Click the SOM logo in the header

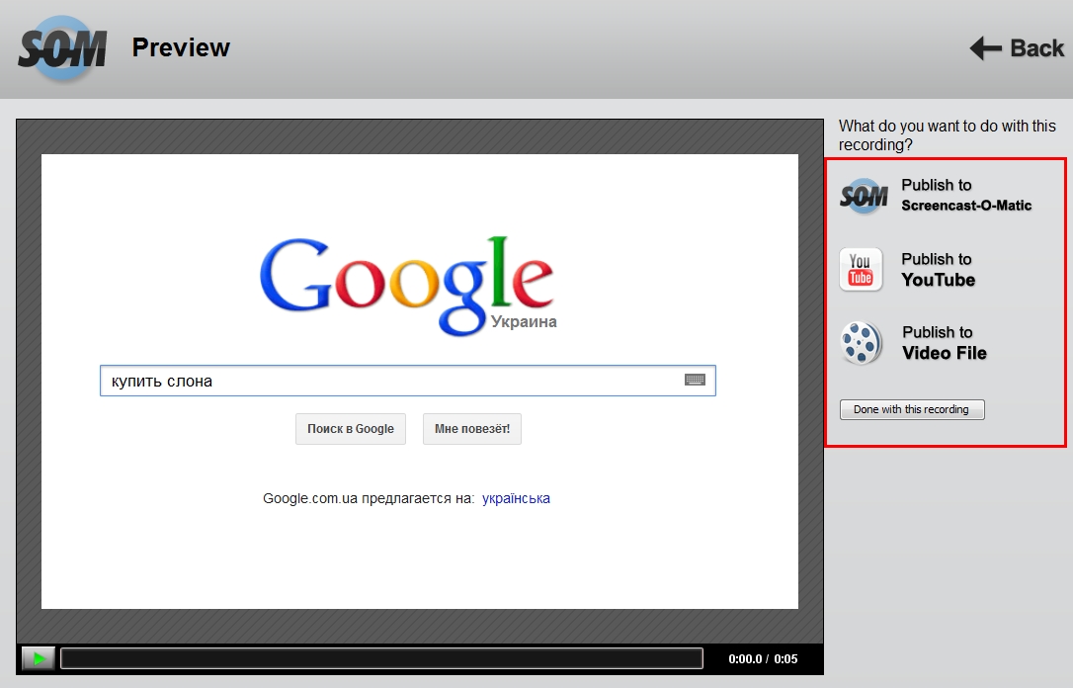click(x=62, y=47)
